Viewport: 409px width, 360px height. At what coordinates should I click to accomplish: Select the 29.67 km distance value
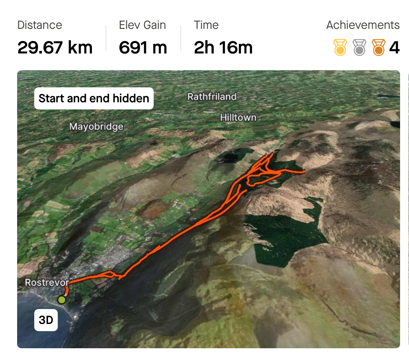[55, 47]
